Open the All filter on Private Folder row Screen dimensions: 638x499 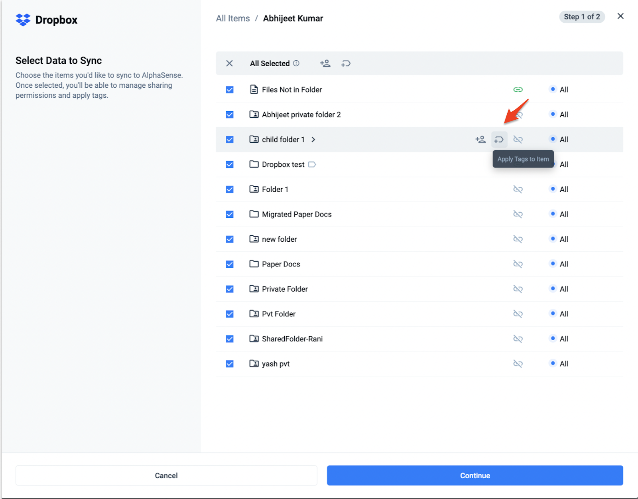point(559,289)
